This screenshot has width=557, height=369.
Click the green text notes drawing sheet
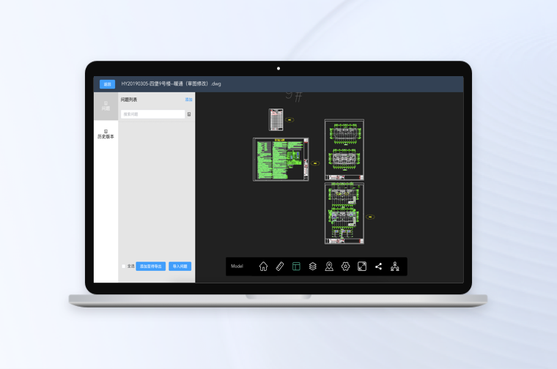pos(281,160)
